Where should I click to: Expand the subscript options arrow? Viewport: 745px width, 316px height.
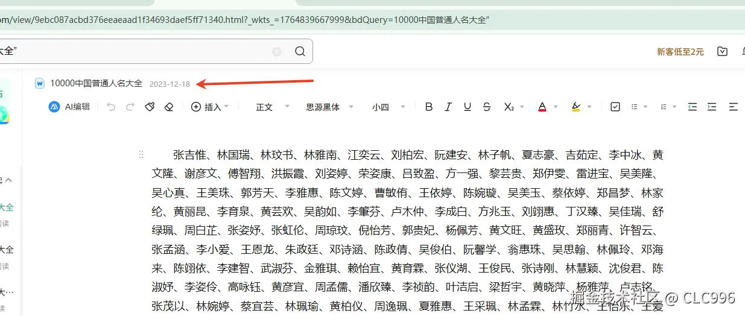coord(521,107)
